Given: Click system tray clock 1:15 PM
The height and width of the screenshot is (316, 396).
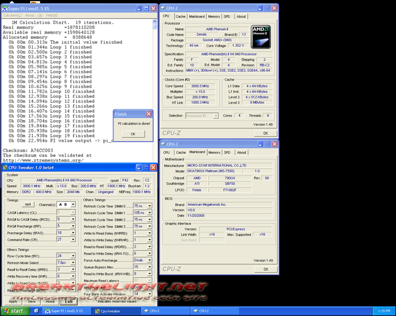Looking at the screenshot, I should [384, 311].
